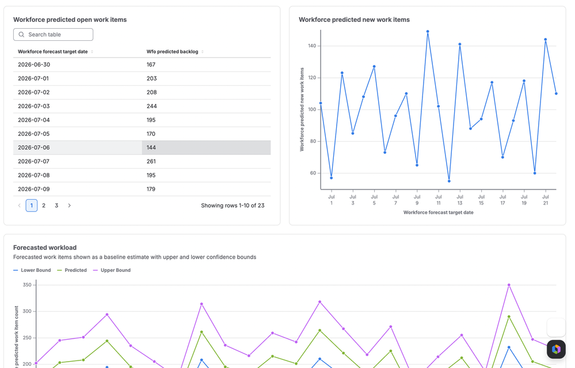Focus the Search table input field
This screenshot has width=575, height=368.
53,35
